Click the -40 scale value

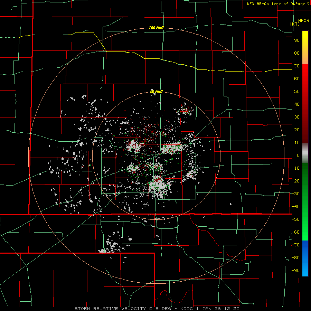point(295,207)
